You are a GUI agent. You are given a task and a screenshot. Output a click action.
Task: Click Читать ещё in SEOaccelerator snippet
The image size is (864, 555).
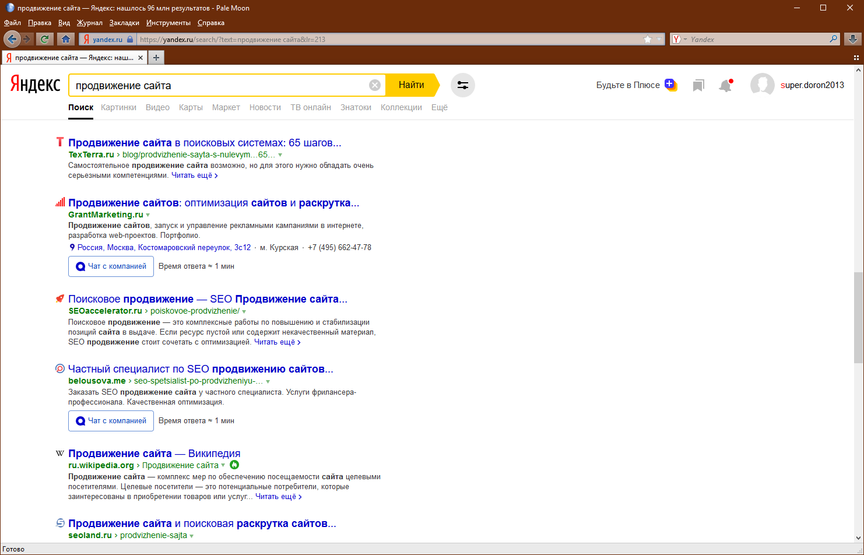278,342
